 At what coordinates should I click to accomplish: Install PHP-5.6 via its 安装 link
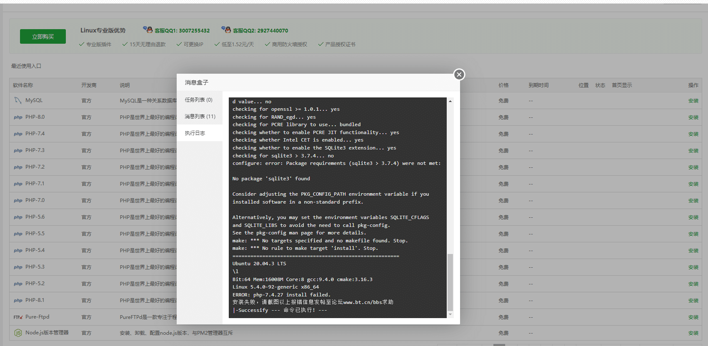point(693,217)
